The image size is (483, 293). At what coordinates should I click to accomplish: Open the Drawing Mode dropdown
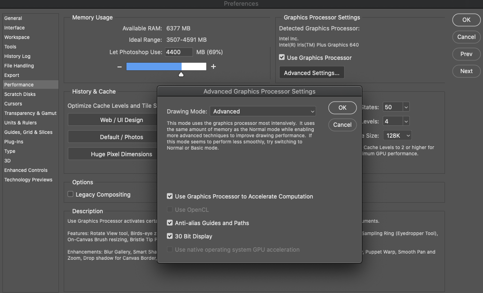[x=263, y=111]
